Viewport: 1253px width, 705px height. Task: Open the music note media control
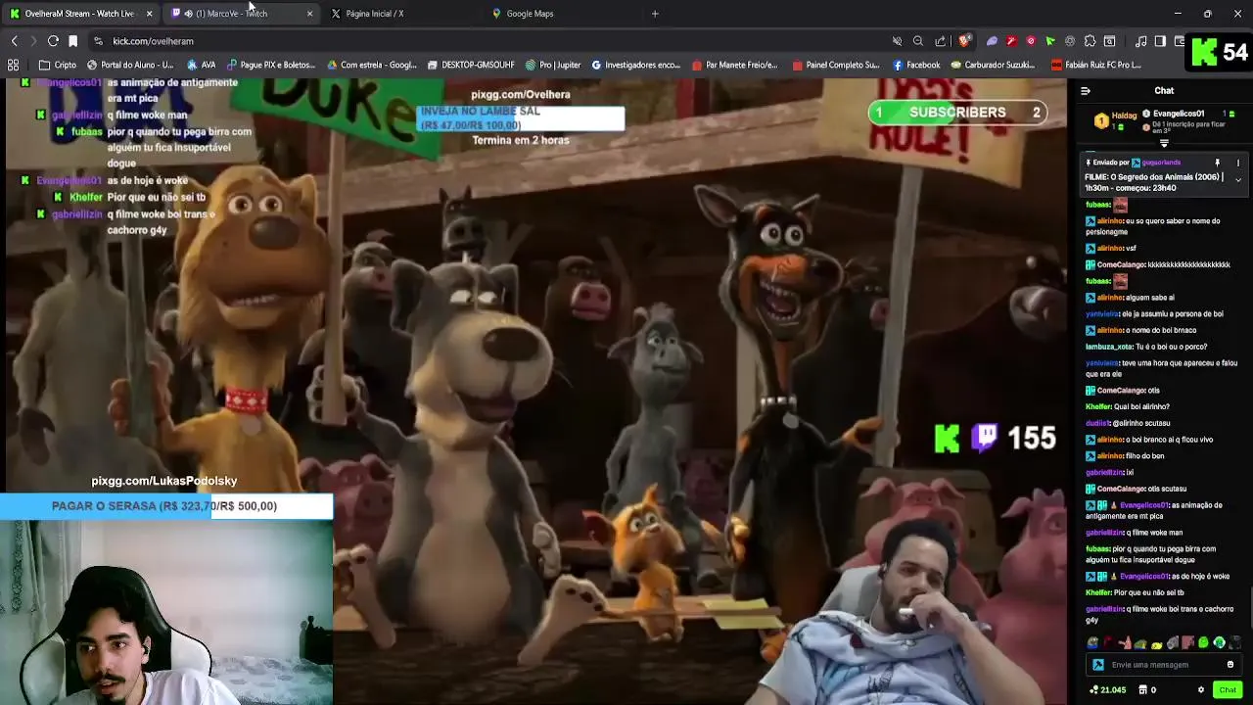[x=1140, y=41]
